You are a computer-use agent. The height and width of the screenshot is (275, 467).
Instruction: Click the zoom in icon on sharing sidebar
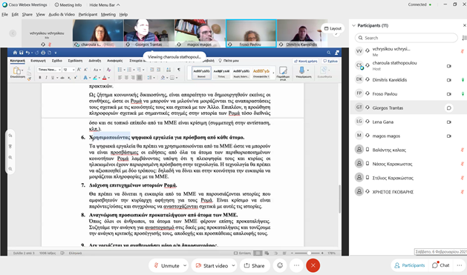(x=10, y=158)
